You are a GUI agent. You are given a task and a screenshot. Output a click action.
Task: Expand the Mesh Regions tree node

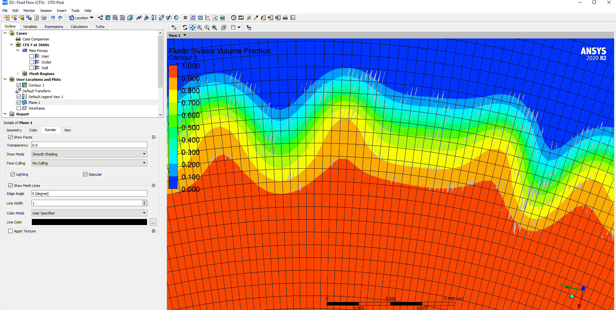click(18, 74)
